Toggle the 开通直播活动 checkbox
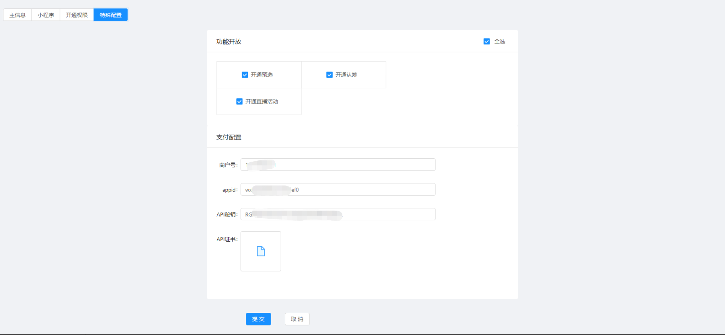Viewport: 725px width, 335px height. (x=240, y=101)
